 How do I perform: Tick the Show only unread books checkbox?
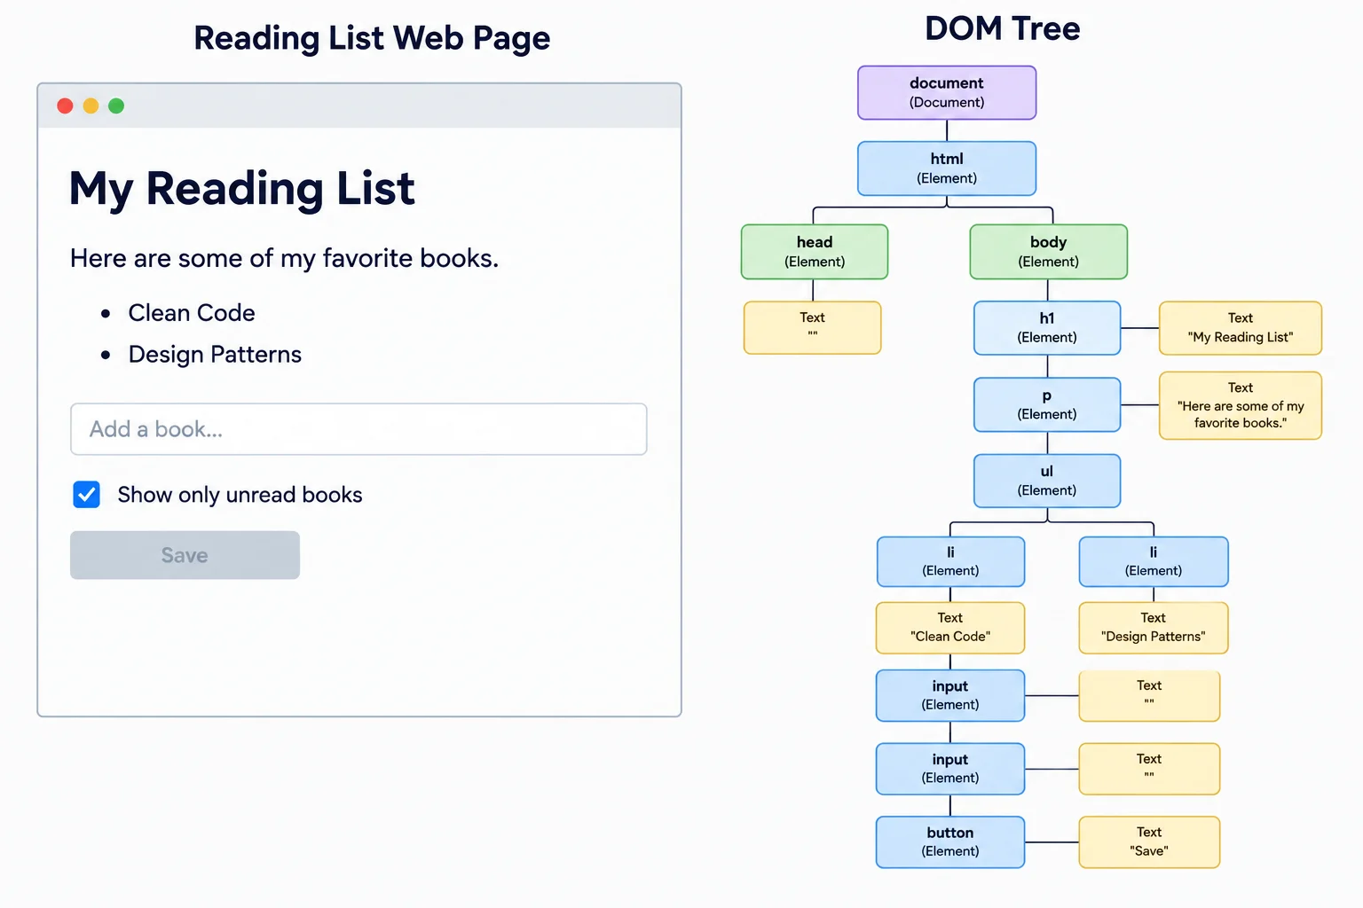click(86, 495)
